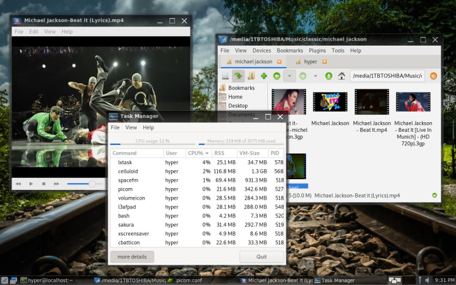Sort processes by CPU% column header
This screenshot has height=285, width=456.
coord(197,153)
